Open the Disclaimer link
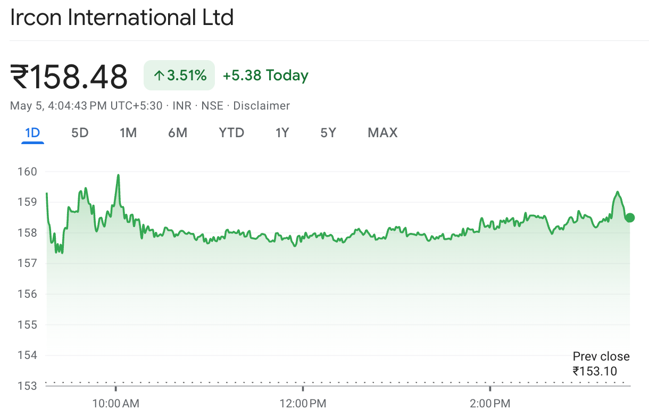The height and width of the screenshot is (418, 649). coord(262,106)
